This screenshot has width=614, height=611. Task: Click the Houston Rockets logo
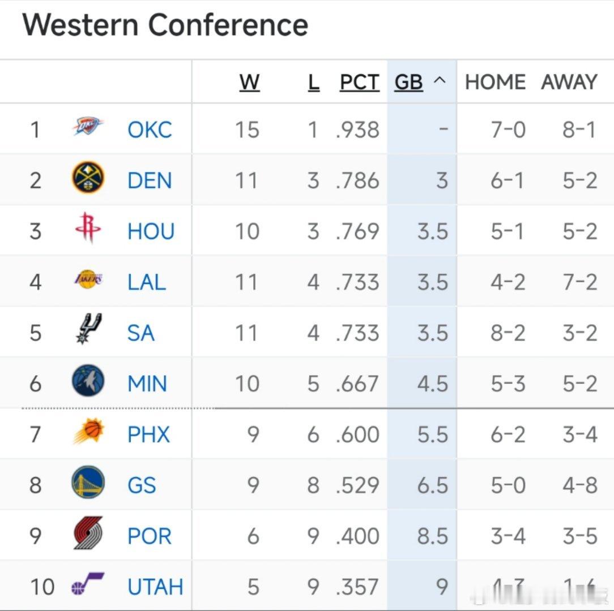click(88, 228)
